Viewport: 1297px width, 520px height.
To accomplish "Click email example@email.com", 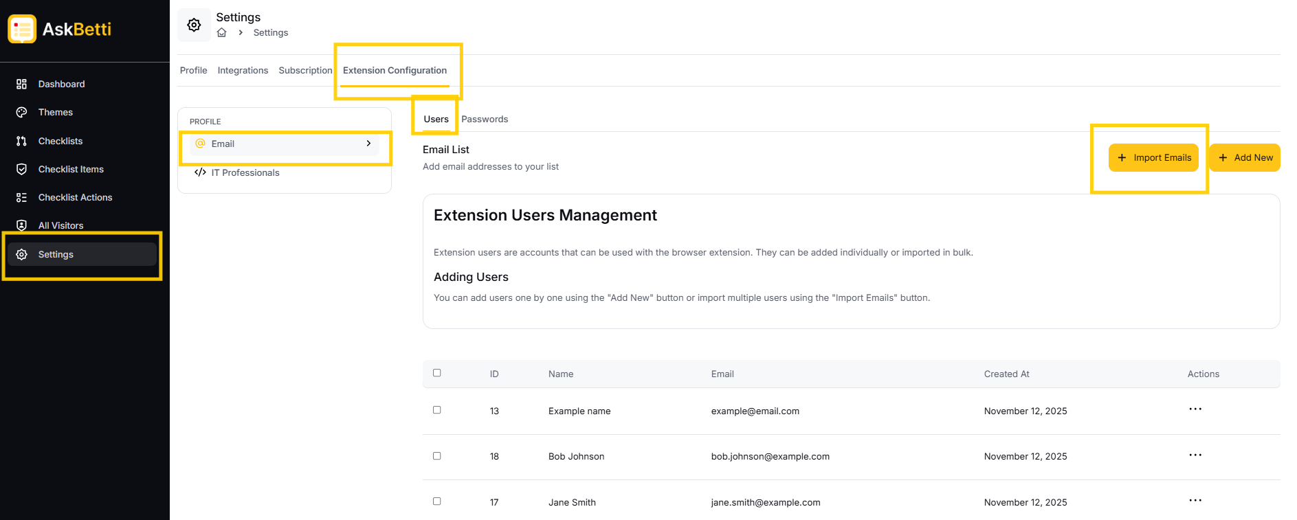I will click(x=755, y=411).
